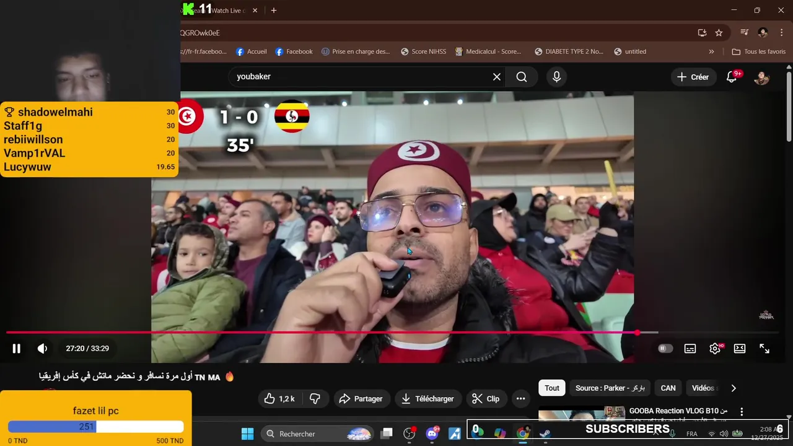Open Chrome profile avatar
Screen dimensions: 793x446
(x=763, y=33)
